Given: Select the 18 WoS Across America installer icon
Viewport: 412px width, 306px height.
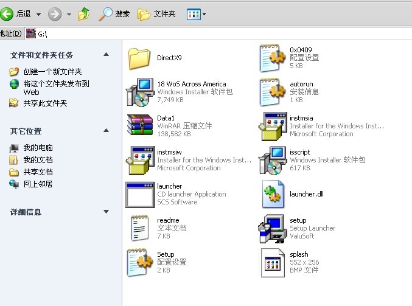Looking at the screenshot, I should pyautogui.click(x=140, y=92).
